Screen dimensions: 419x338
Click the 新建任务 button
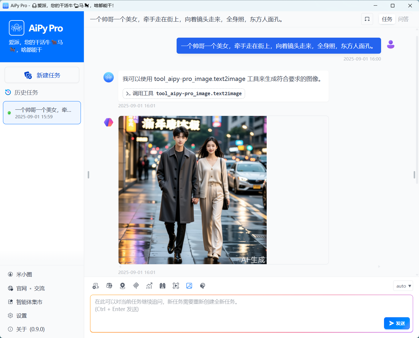click(42, 75)
